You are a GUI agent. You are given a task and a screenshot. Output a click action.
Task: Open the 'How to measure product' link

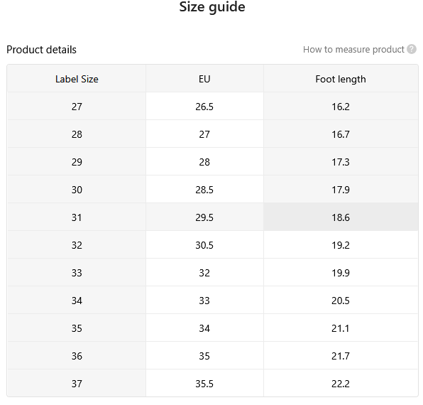[353, 50]
